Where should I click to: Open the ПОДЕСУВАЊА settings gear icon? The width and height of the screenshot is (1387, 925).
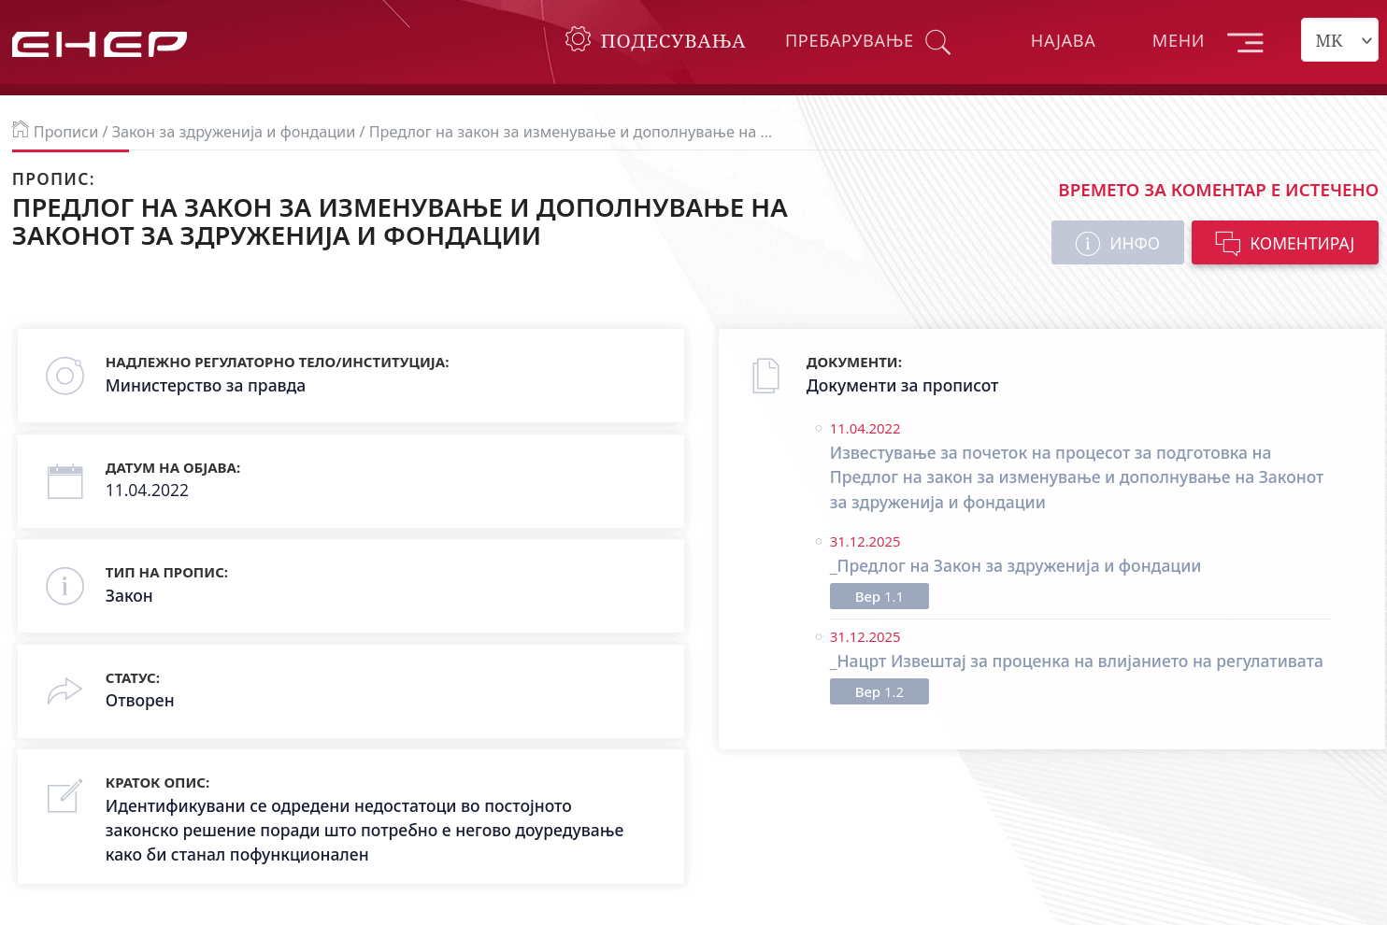point(578,38)
